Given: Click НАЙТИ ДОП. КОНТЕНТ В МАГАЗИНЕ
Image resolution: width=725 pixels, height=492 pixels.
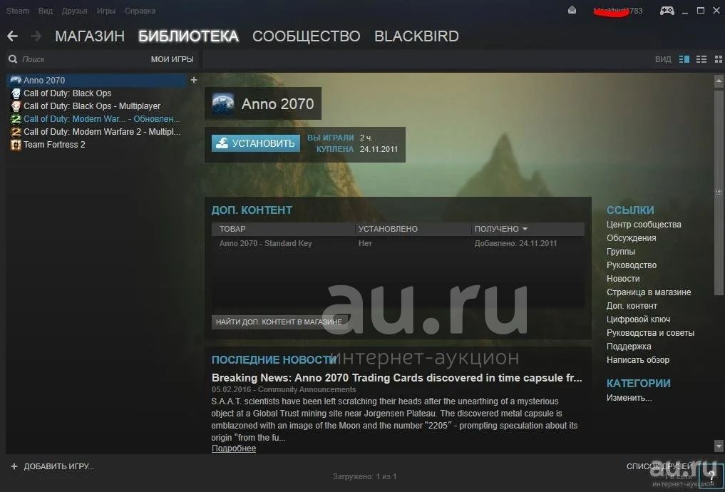Looking at the screenshot, I should [x=279, y=322].
